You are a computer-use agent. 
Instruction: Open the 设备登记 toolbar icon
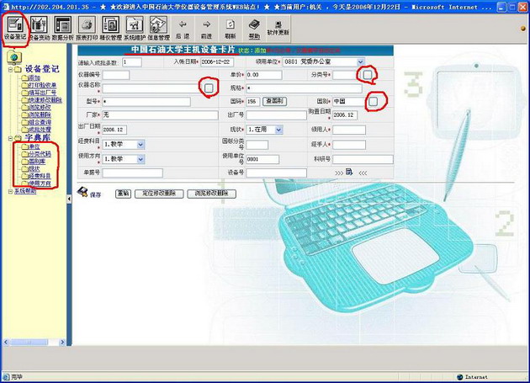pos(15,27)
